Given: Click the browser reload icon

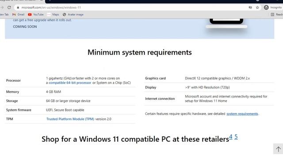Looking at the screenshot, I should [x=9, y=8].
